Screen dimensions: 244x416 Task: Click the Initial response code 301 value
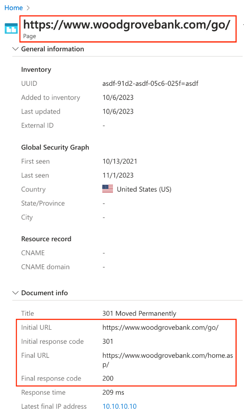click(x=107, y=341)
